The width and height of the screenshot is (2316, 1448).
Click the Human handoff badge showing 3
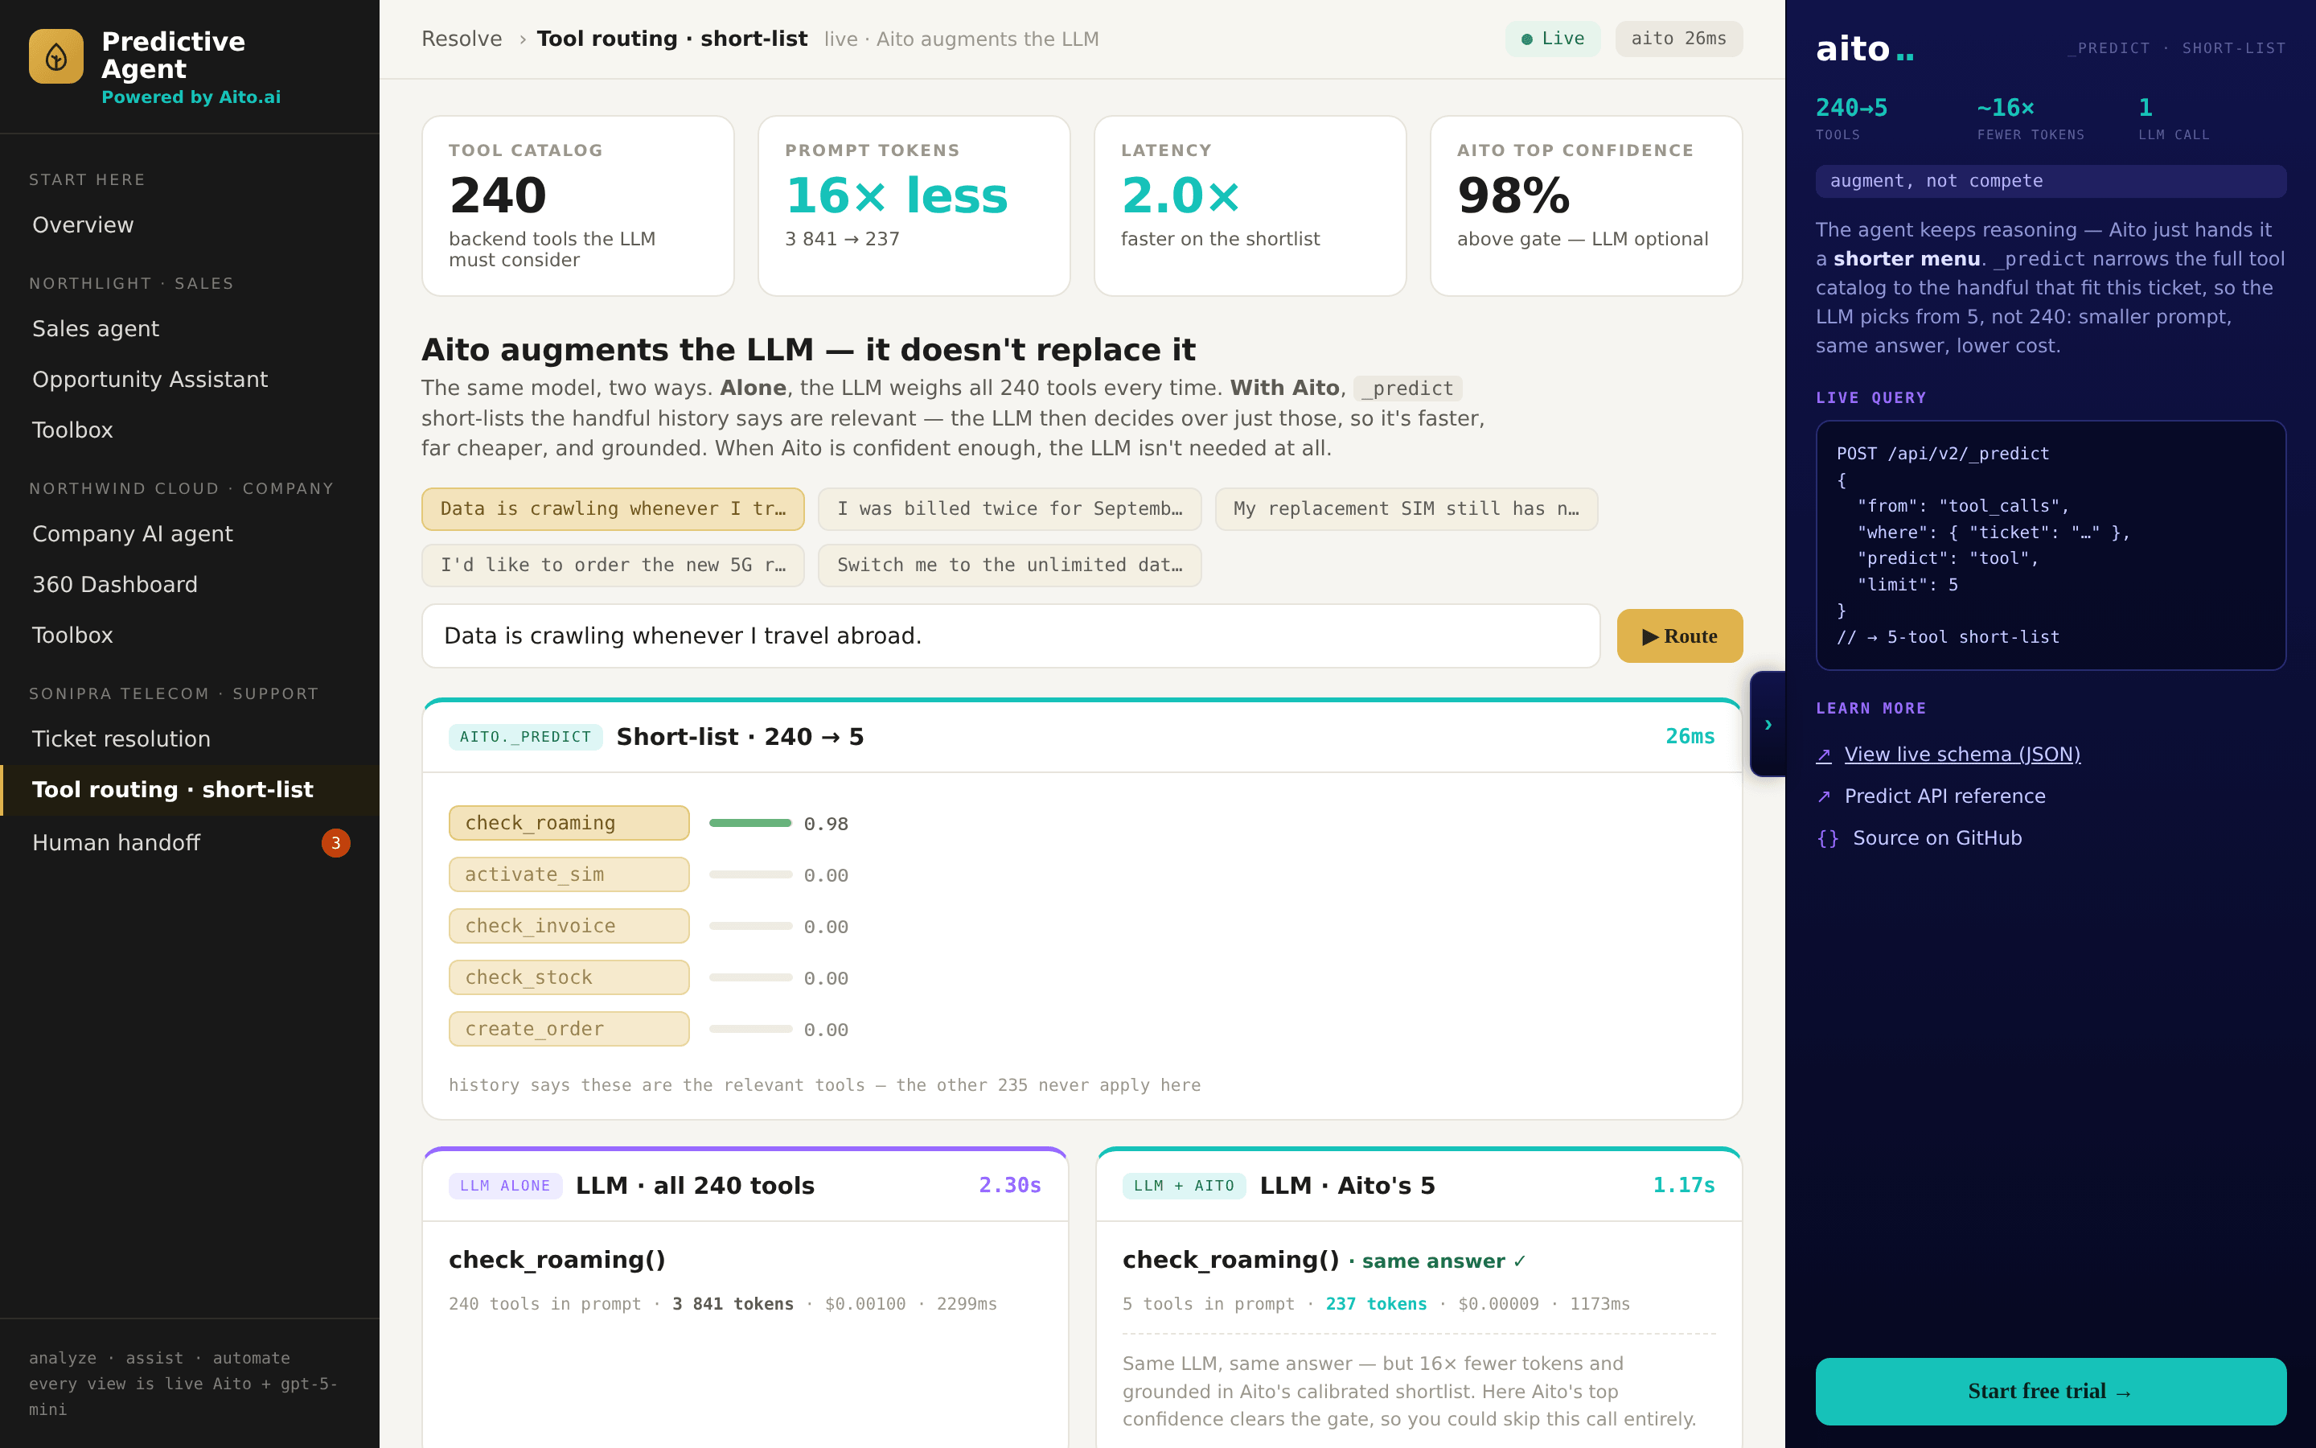(x=336, y=843)
